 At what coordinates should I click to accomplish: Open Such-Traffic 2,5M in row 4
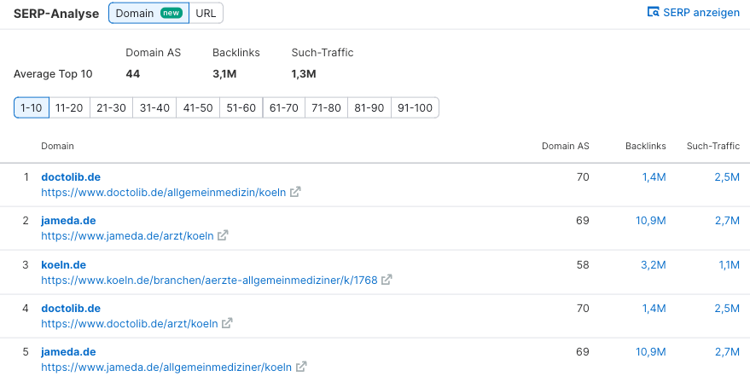(727, 308)
